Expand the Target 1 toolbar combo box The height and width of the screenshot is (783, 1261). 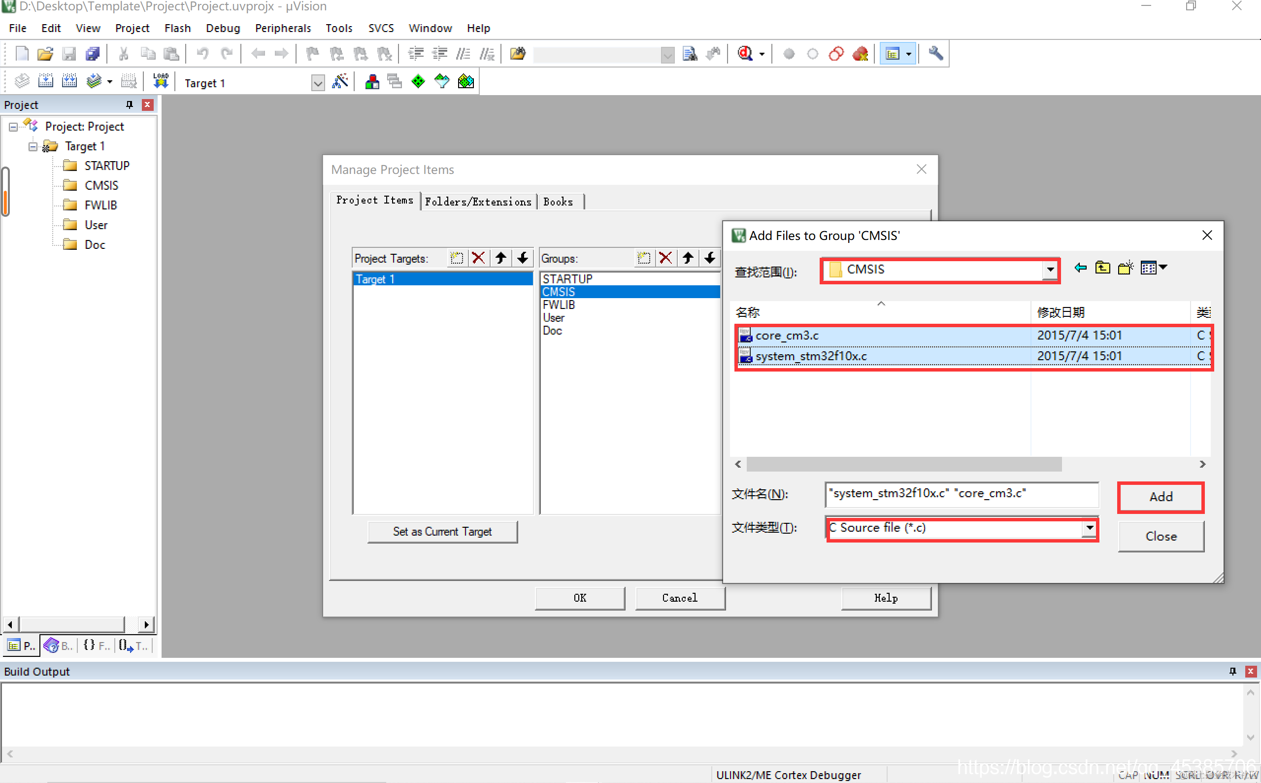(318, 83)
